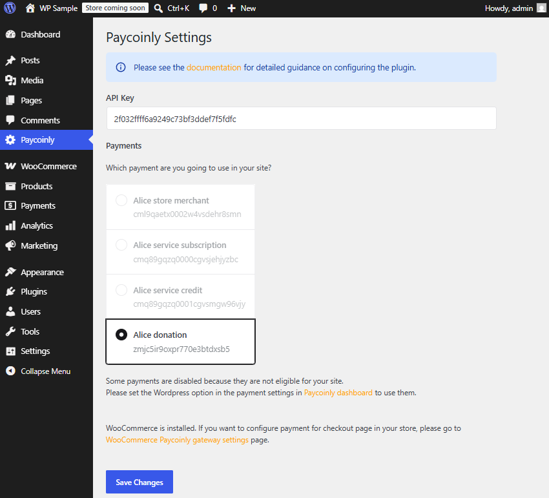Click the ID text cmq89gqzq0001cgvsmgw96vjy
Screen dimensions: 549x498
click(189, 304)
